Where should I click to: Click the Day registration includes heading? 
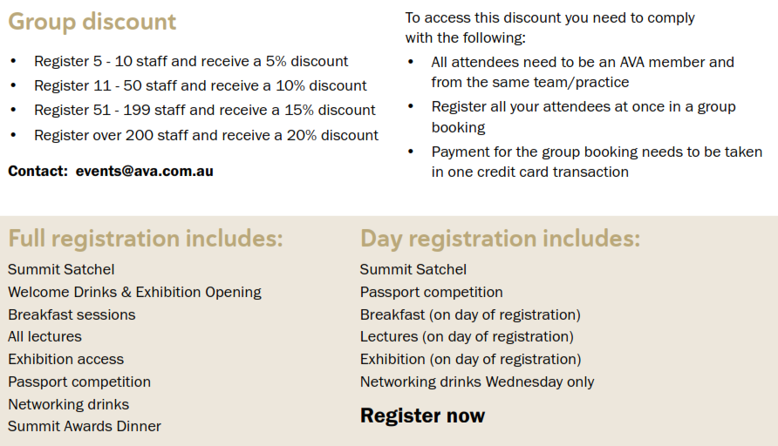500,239
